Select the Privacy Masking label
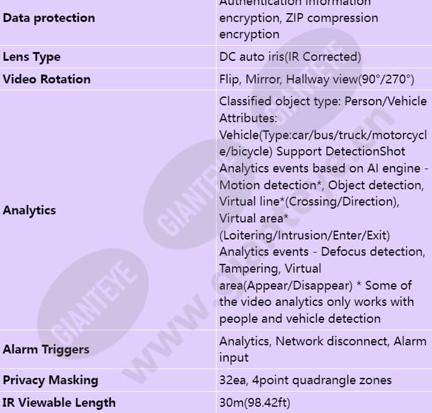The height and width of the screenshot is (413, 432). (x=51, y=380)
